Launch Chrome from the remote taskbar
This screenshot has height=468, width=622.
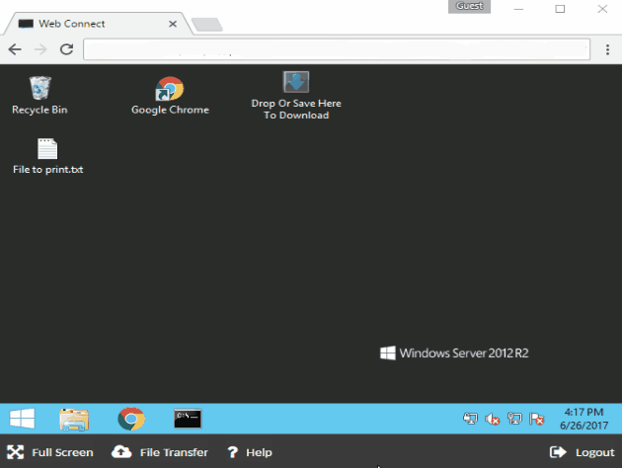(131, 419)
